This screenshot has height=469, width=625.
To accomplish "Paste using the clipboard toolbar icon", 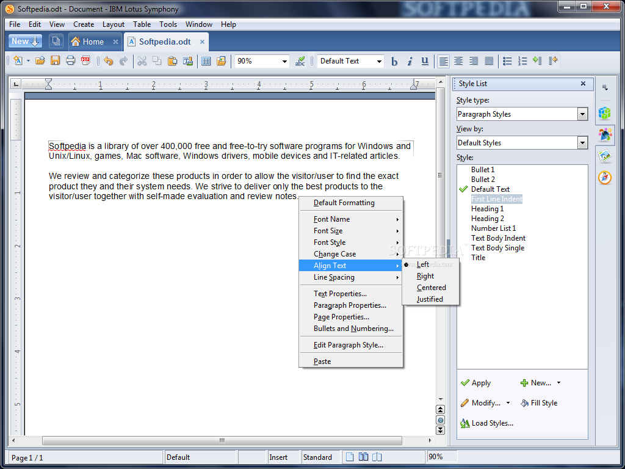I will [172, 61].
